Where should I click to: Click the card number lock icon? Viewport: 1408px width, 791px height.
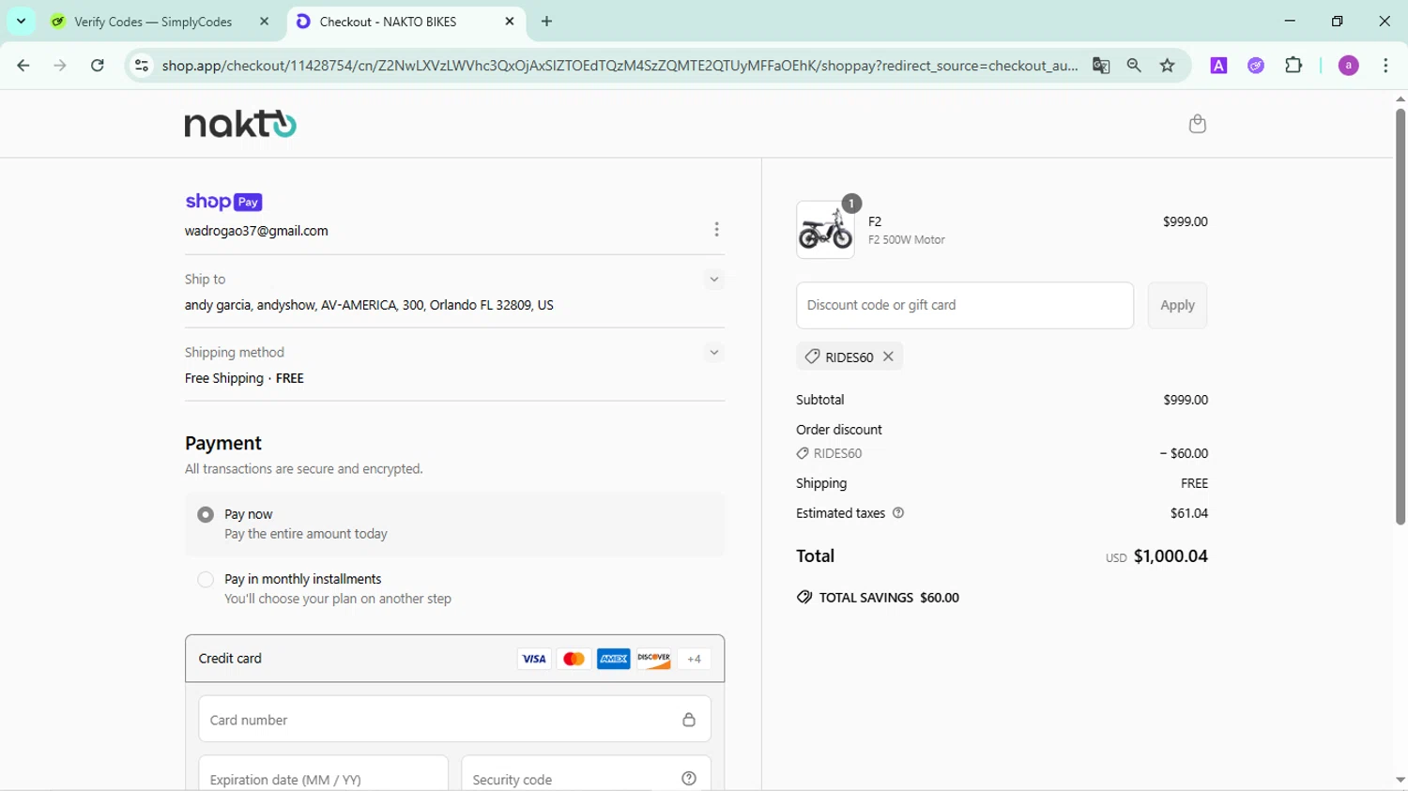point(689,720)
